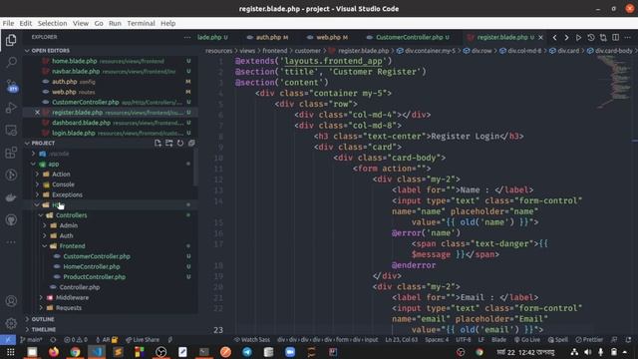Image resolution: width=638 pixels, height=359 pixels.
Task: Refresh the Explorer project tree
Action: pos(180,143)
